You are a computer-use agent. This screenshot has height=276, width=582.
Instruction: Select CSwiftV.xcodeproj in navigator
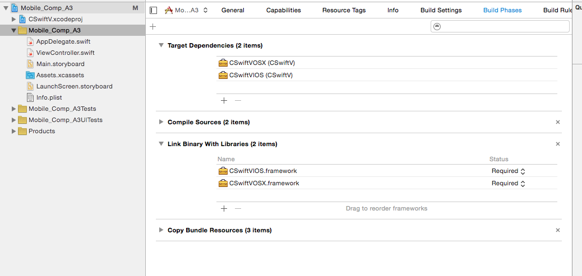(x=54, y=19)
